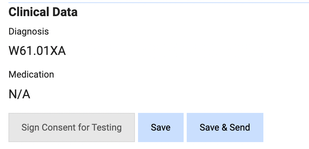Screen dimensions: 309x149
Task: Click the Save button
Action: point(161,127)
